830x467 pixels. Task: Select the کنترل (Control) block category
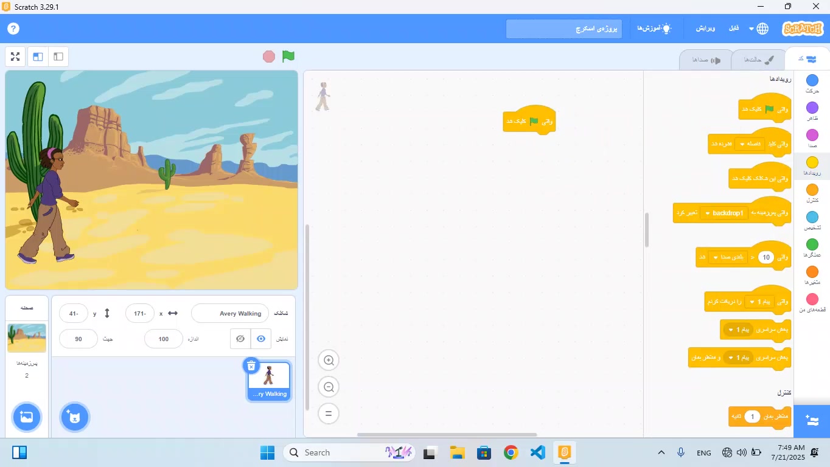point(812,193)
